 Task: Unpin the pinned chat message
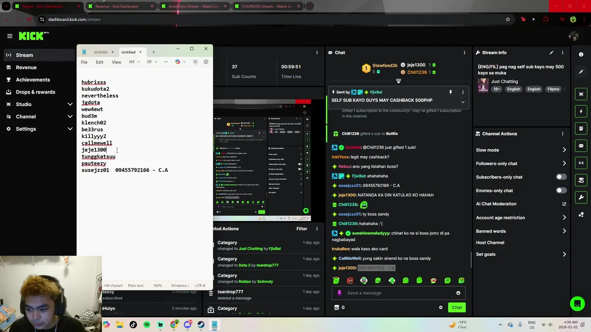click(451, 92)
